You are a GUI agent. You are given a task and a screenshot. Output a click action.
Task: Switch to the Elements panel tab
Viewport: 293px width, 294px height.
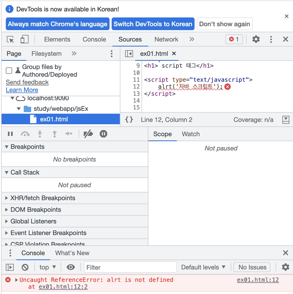point(57,39)
